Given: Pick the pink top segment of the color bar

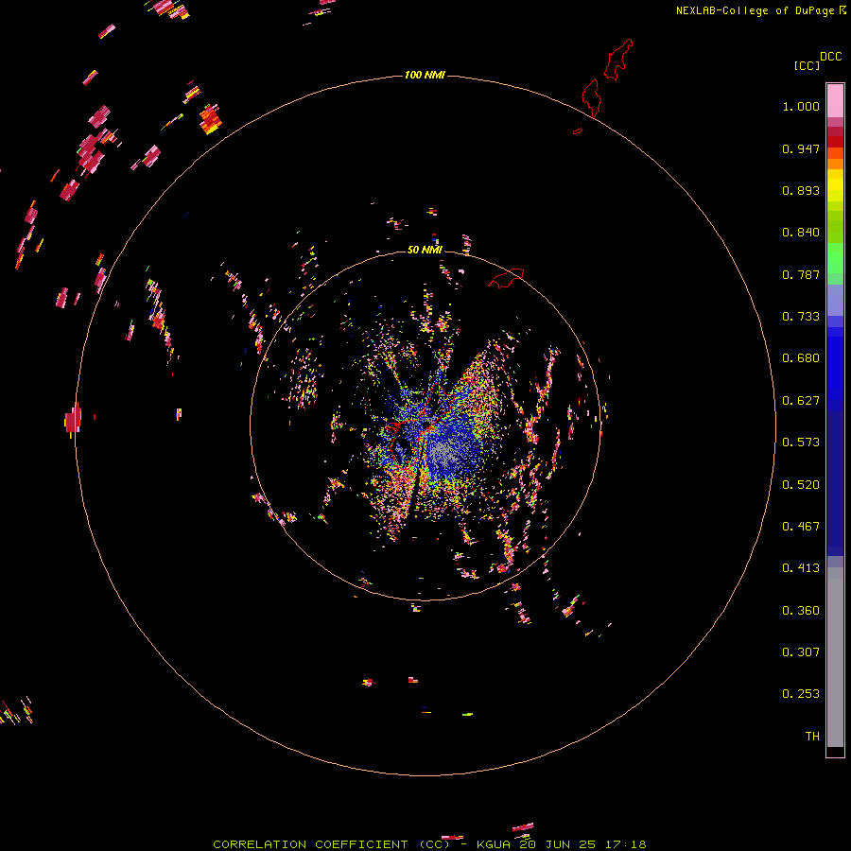Looking at the screenshot, I should coord(835,100).
